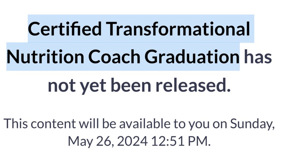Screen dimensions: 293x165
Task: Click the 'PM.' text after the time
Action: point(199,141)
